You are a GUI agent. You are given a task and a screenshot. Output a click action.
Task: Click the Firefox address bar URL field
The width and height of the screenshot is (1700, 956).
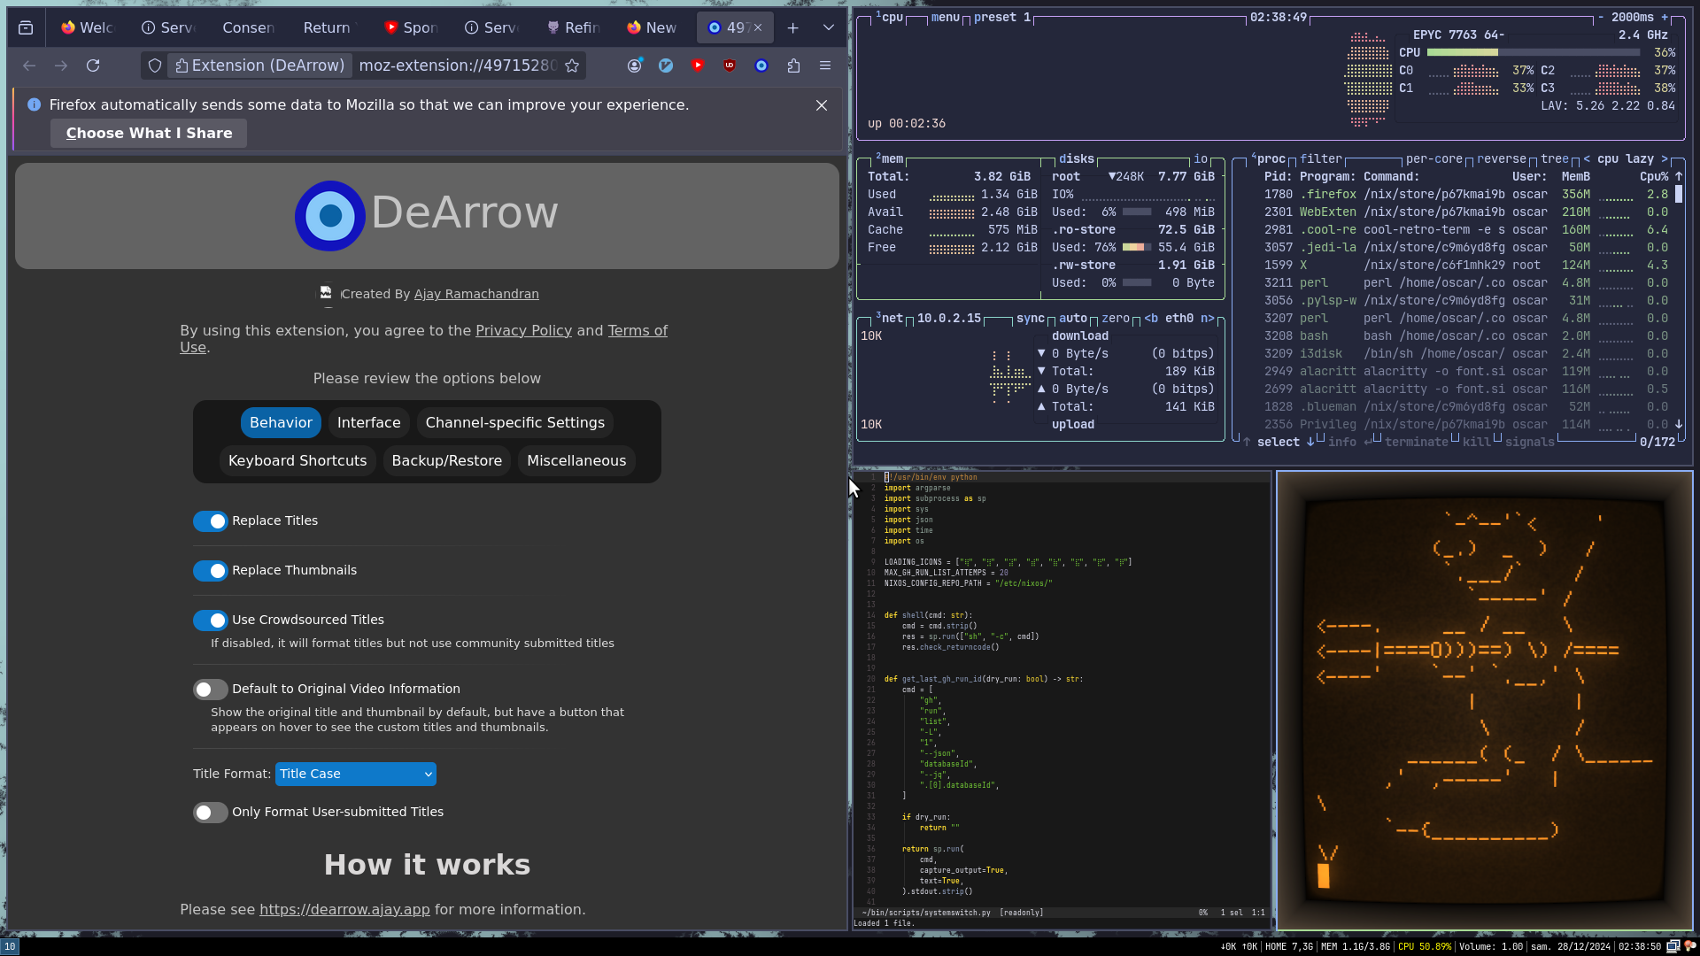point(457,66)
